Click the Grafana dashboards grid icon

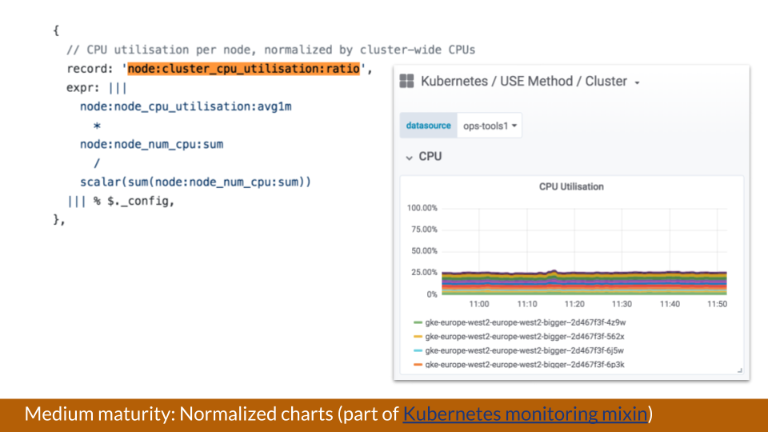(x=406, y=81)
